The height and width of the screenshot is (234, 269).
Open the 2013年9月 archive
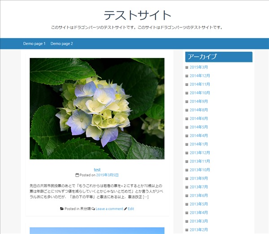click(x=199, y=178)
